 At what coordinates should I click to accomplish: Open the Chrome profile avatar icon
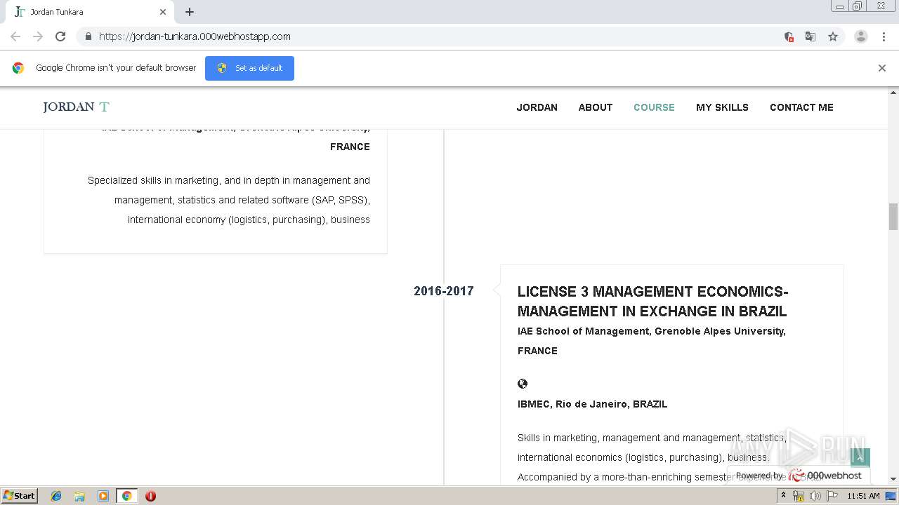coord(861,36)
